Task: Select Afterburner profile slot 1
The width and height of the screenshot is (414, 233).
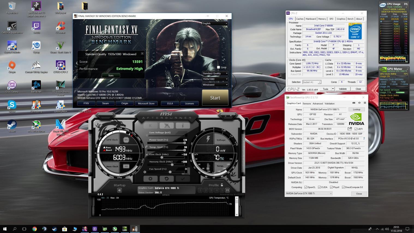Action: [200, 190]
